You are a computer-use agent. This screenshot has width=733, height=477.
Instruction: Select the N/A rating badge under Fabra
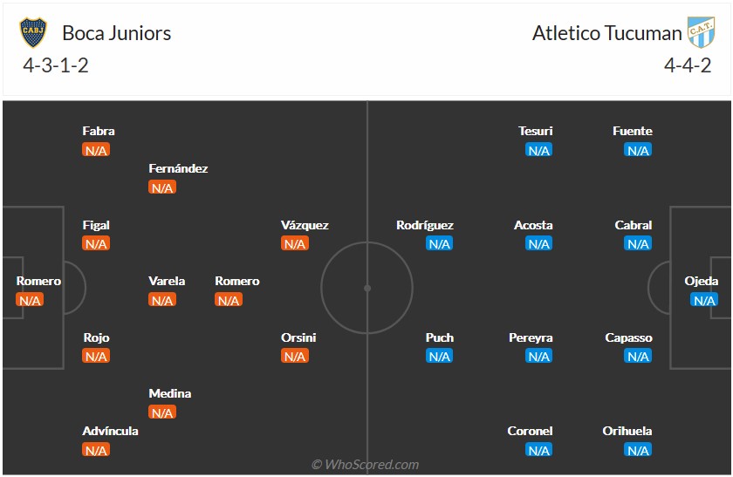96,150
